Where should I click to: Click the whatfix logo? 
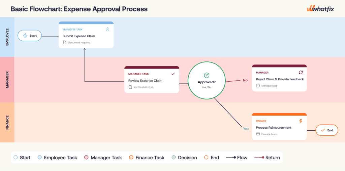click(320, 9)
